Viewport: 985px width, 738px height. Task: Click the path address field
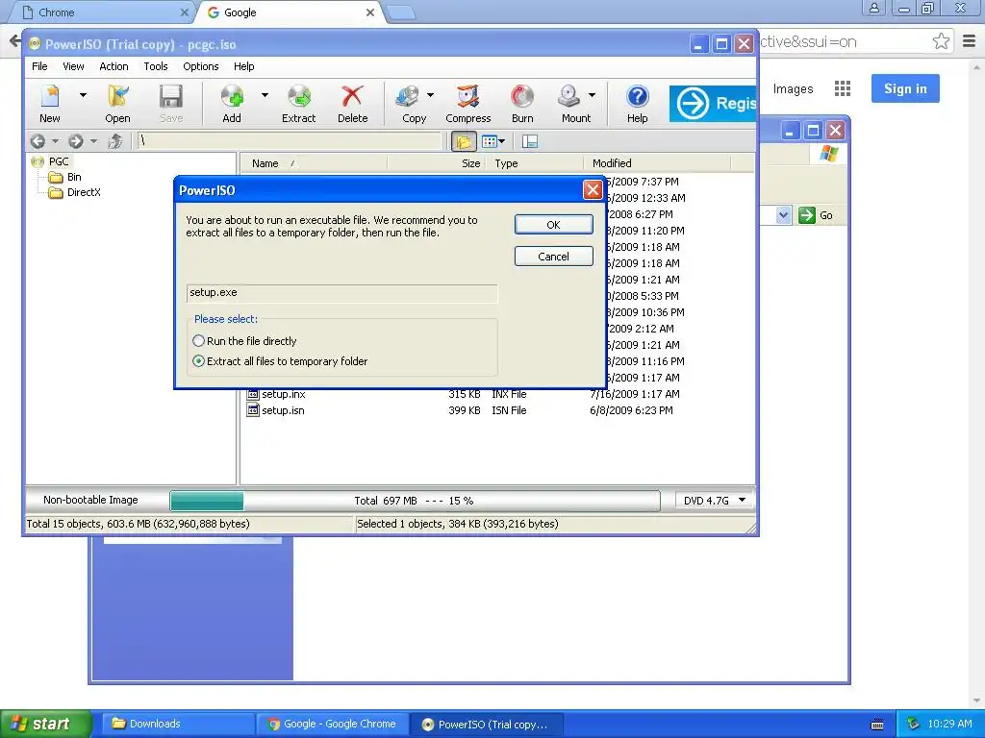coord(289,141)
